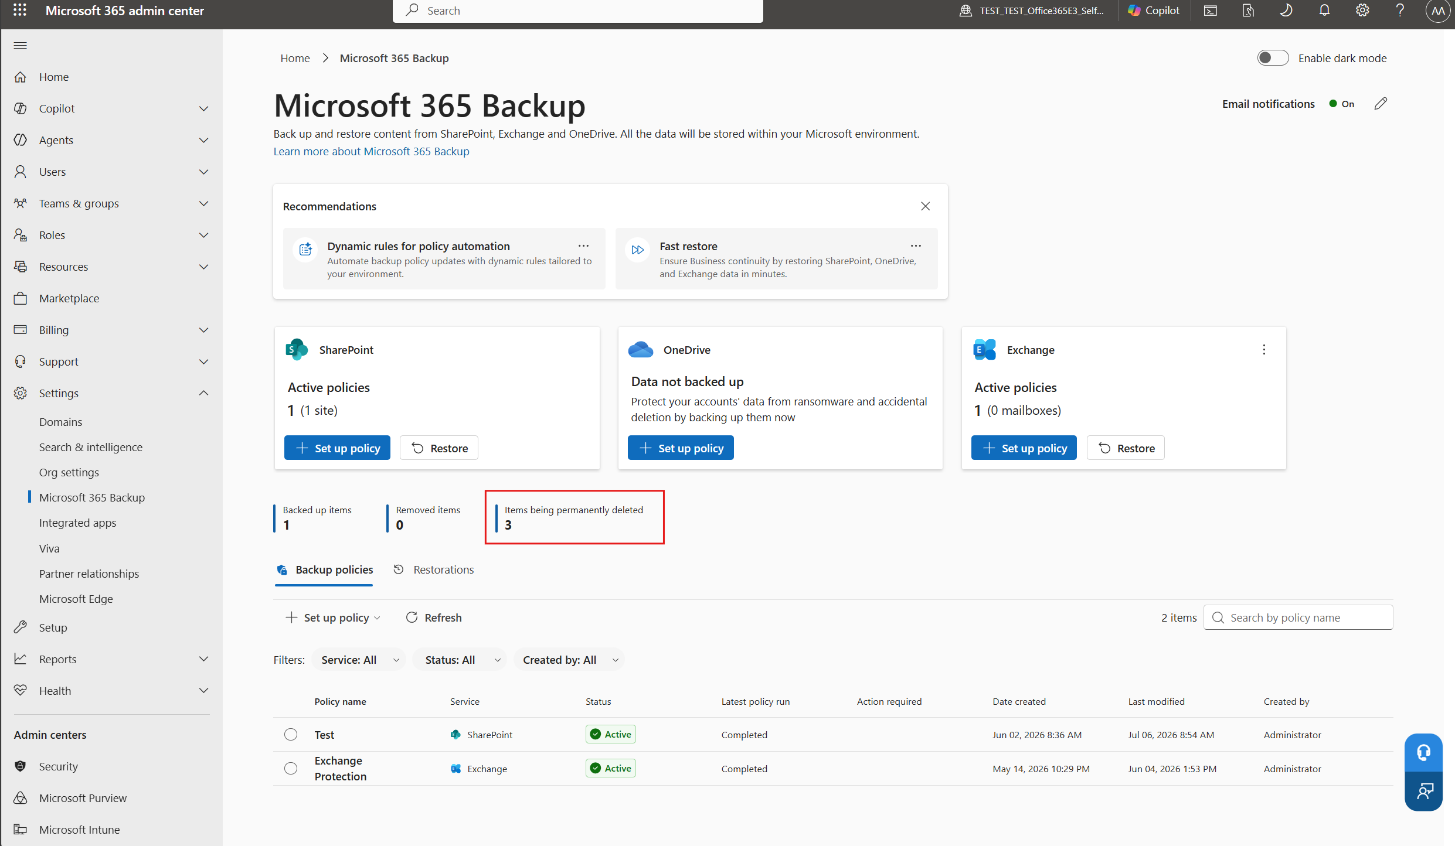Click the Microsoft Purview icon
This screenshot has height=846, width=1455.
click(x=21, y=798)
